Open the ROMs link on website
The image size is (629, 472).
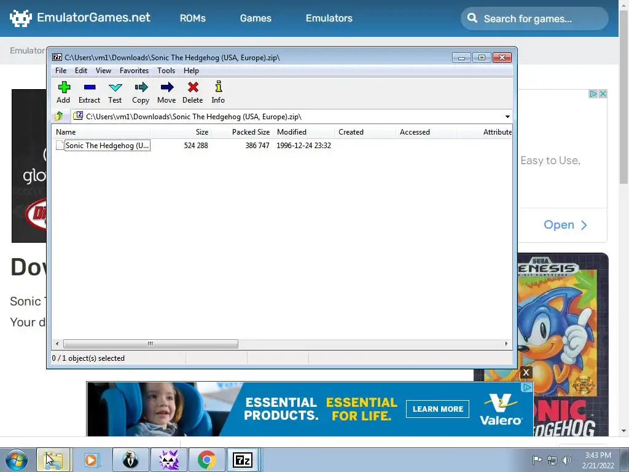point(192,18)
